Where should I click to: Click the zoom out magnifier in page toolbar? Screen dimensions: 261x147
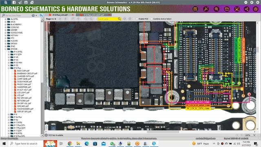coord(91,19)
